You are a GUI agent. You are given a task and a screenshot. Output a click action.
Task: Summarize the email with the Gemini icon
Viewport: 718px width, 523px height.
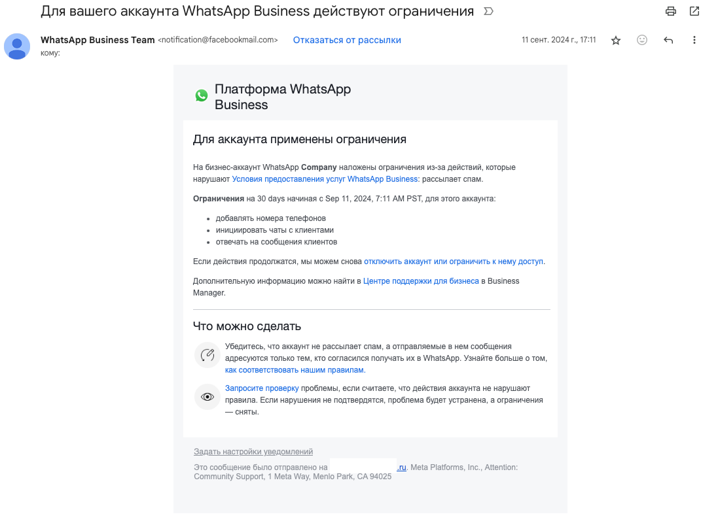pyautogui.click(x=488, y=11)
